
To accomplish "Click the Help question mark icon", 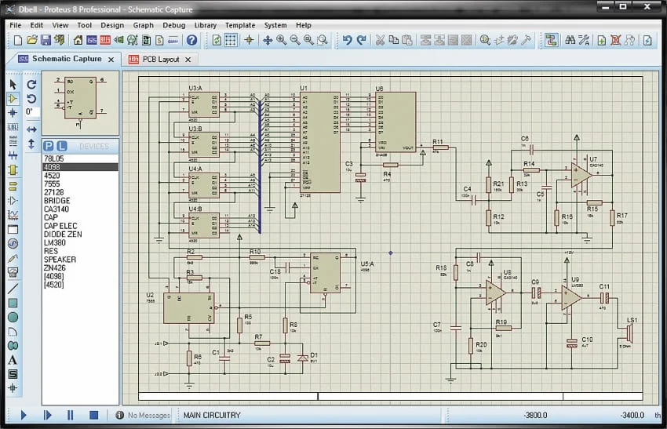I will click(x=191, y=40).
